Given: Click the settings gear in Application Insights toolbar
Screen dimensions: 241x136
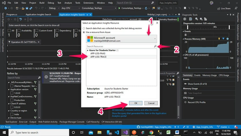Looking at the screenshot, I should (x=31, y=19).
